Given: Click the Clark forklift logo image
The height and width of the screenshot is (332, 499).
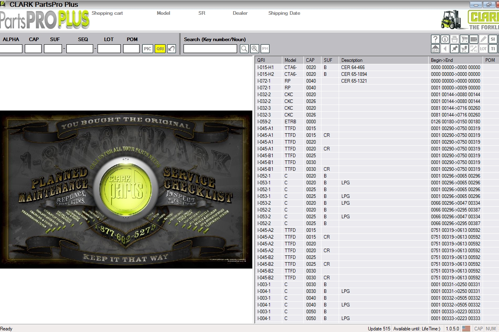Looking at the screenshot, I should [469, 20].
